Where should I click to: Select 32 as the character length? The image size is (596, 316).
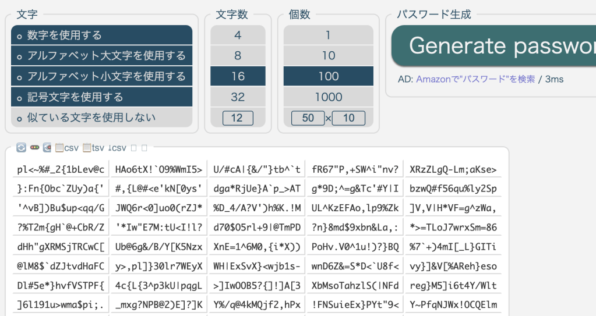(237, 97)
